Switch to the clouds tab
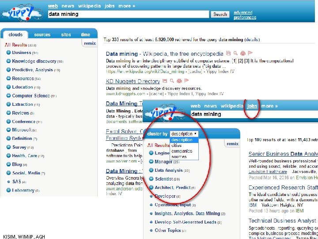 15,35
